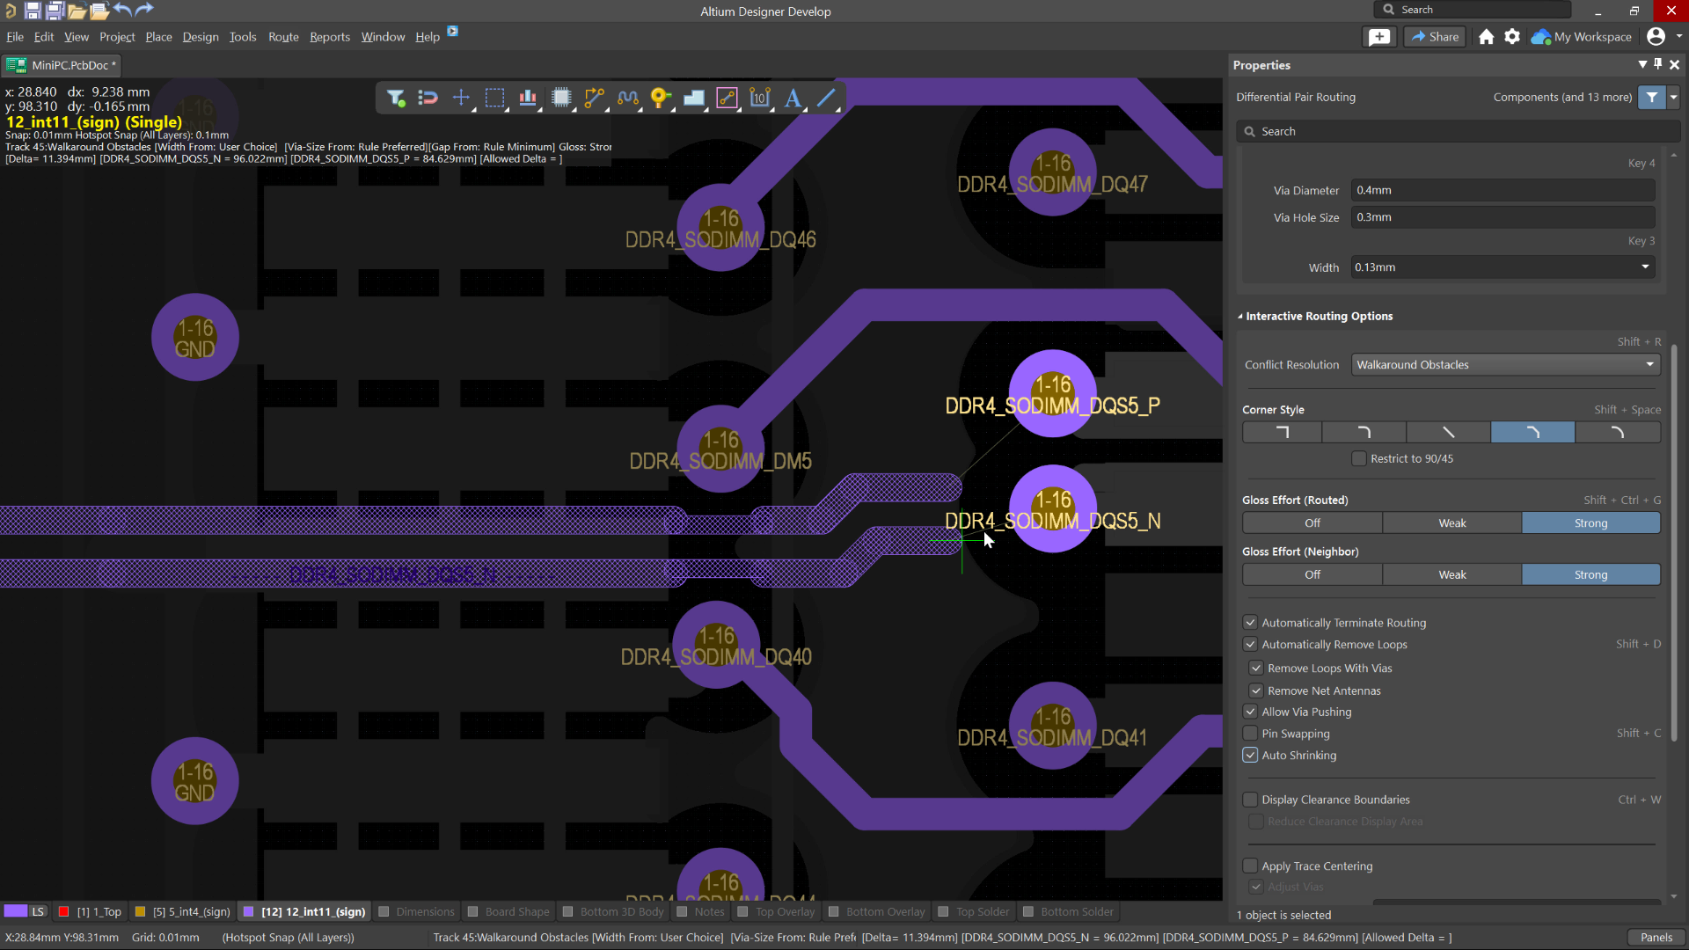The width and height of the screenshot is (1689, 950).
Task: Set Gloss Effort (Neighbor) to Off
Action: (1312, 575)
